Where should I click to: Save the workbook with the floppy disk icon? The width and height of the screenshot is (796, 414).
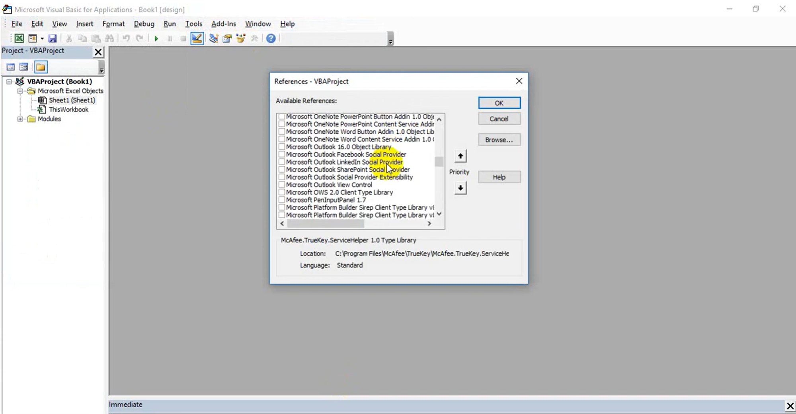point(53,39)
